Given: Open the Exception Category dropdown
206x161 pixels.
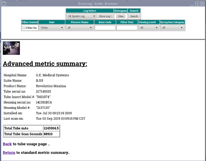Looking at the screenshot, I should pyautogui.click(x=172, y=27).
